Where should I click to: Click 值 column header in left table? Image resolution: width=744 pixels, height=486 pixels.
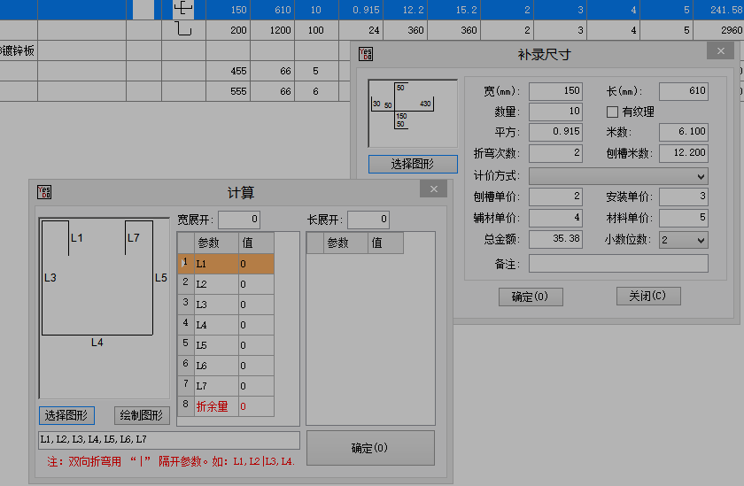[x=256, y=243]
